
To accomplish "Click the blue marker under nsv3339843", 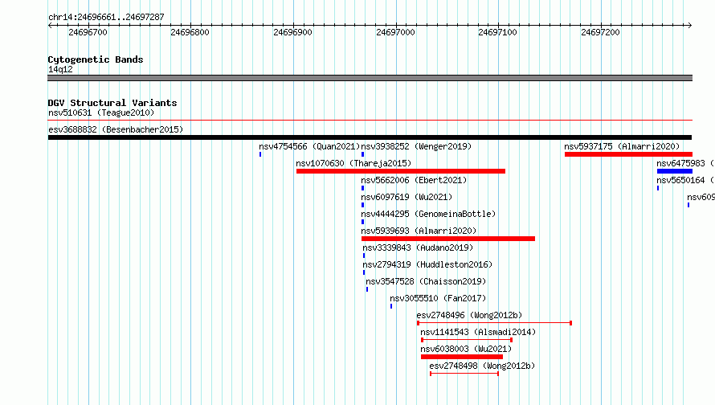I will [x=364, y=256].
